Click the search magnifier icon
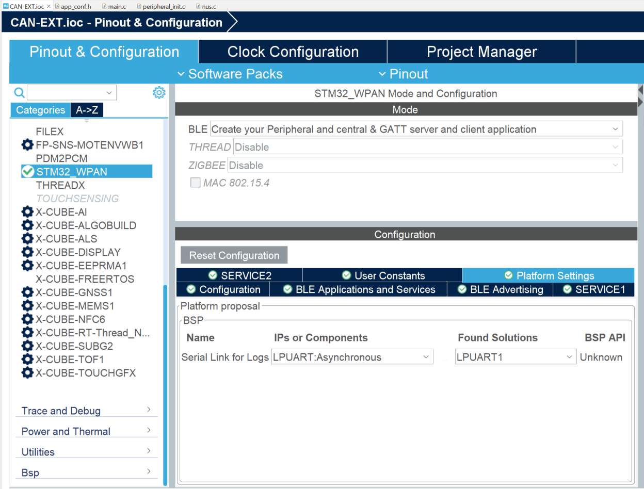The width and height of the screenshot is (644, 489). click(x=19, y=92)
